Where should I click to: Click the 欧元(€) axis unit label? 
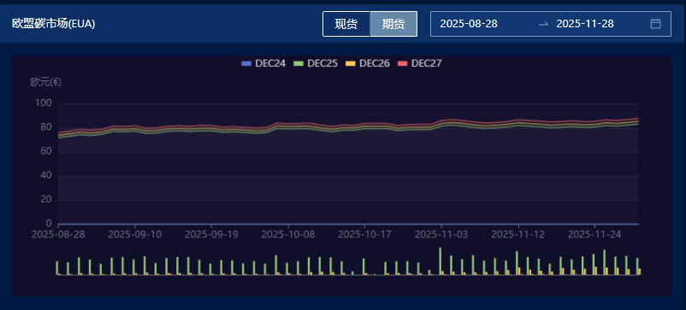tap(46, 82)
